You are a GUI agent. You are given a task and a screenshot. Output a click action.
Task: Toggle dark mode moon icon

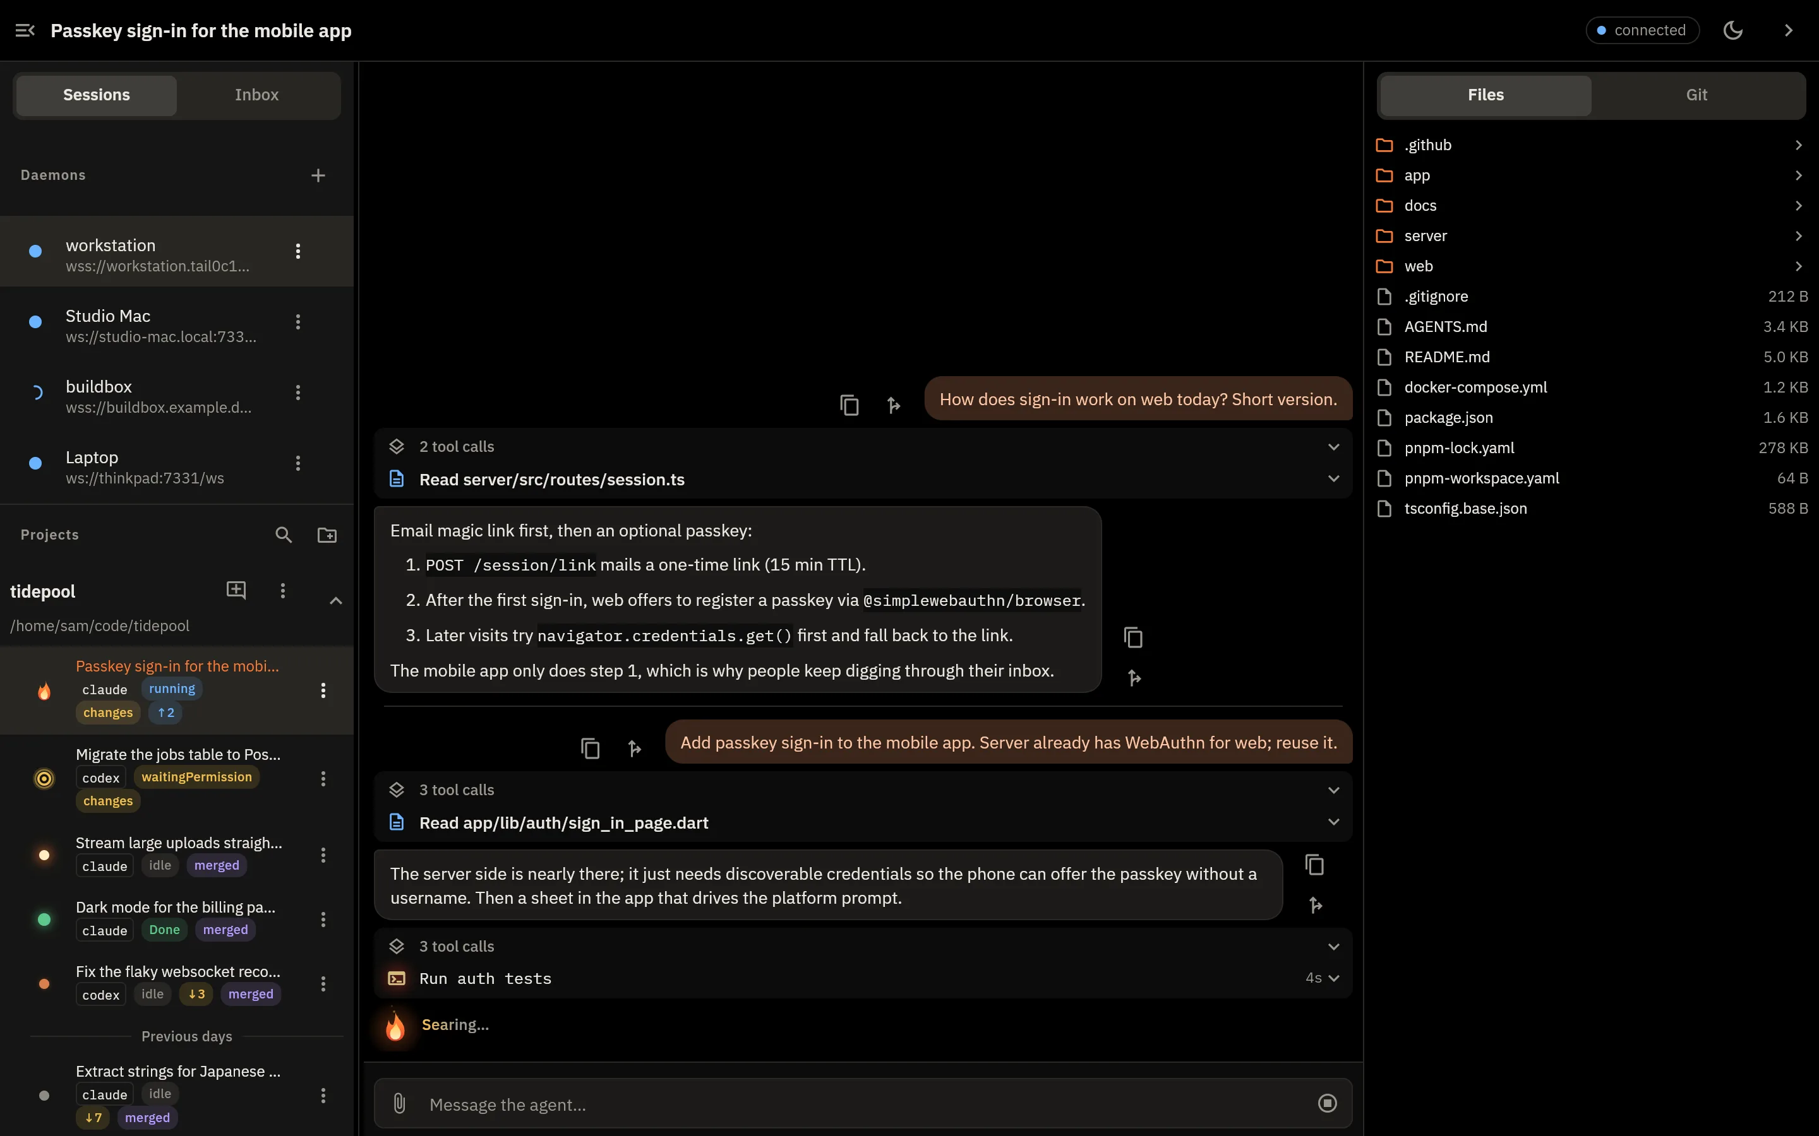1732,30
